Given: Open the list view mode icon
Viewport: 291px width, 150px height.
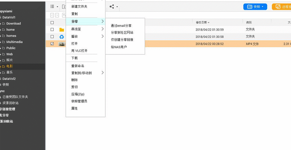Looking at the screenshot, I should 52,7.
